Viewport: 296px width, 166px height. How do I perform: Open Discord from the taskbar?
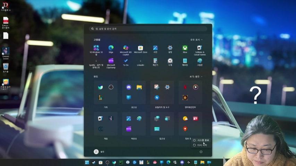182,163
